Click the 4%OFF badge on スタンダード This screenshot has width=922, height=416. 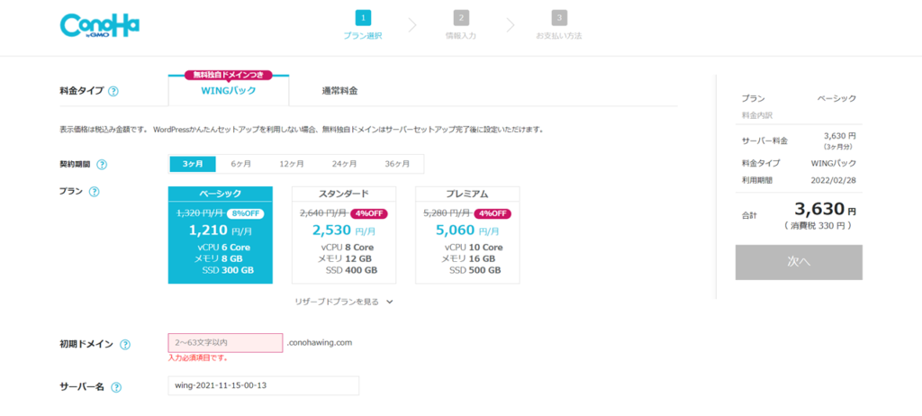(369, 213)
